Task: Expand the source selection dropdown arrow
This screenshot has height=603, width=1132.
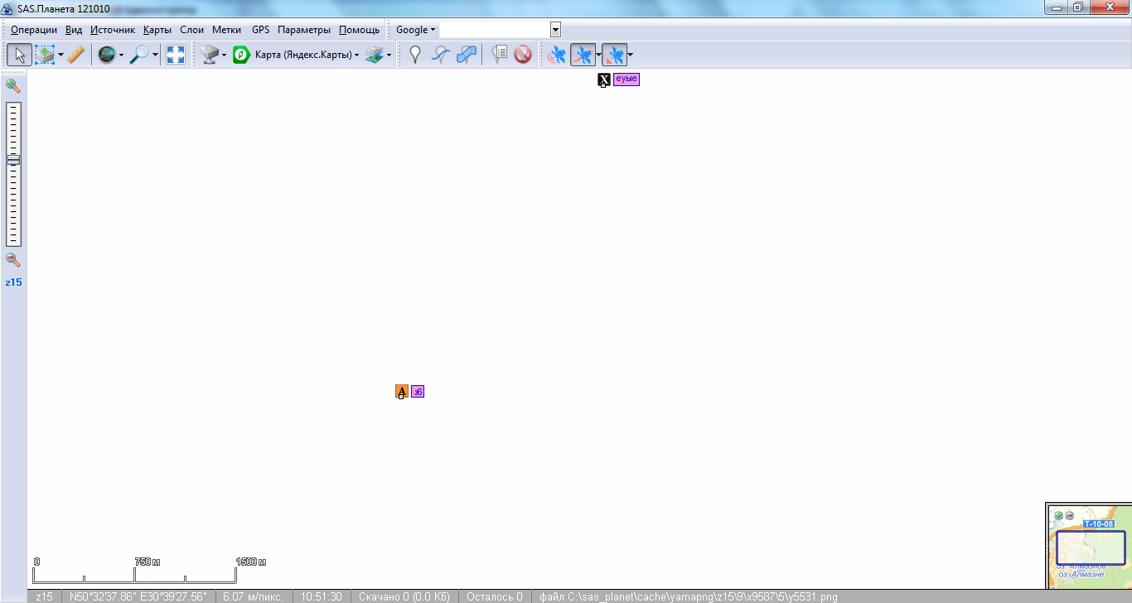Action: click(x=224, y=55)
